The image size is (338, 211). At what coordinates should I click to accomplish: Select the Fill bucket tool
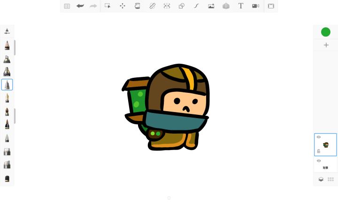tap(137, 6)
